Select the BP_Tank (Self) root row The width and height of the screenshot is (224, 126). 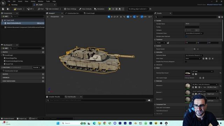click(x=22, y=20)
